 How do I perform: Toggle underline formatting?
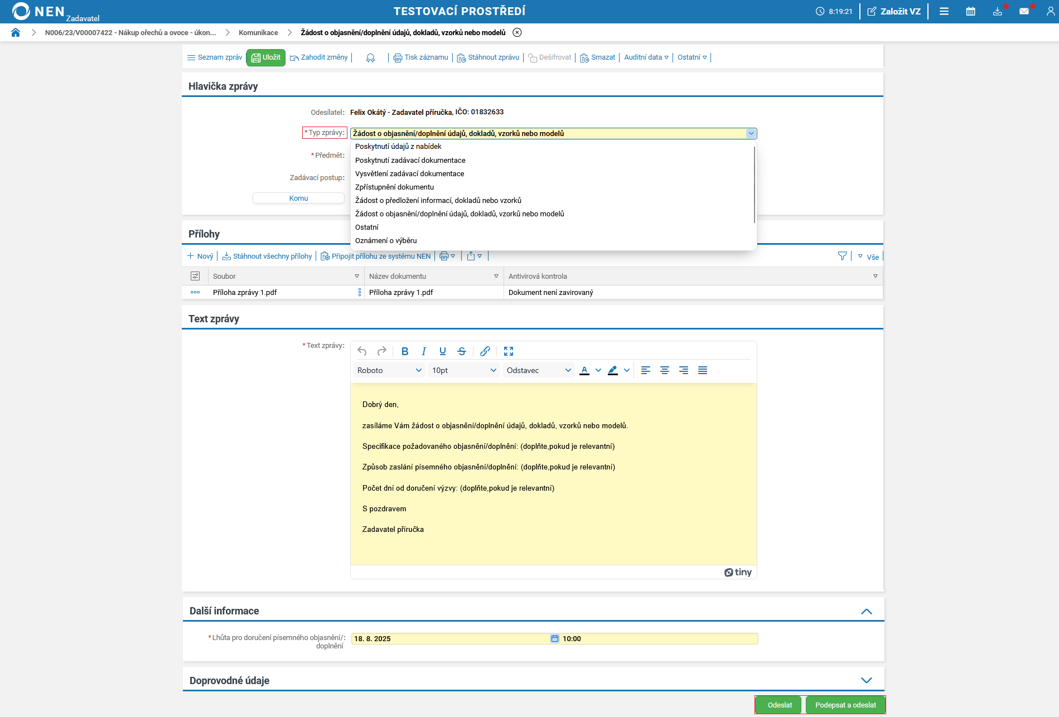[443, 351]
